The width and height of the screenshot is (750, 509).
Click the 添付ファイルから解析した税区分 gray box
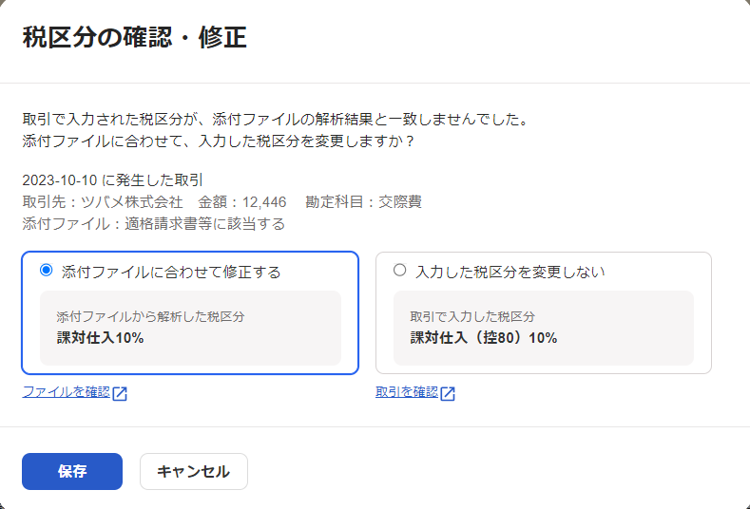point(190,328)
